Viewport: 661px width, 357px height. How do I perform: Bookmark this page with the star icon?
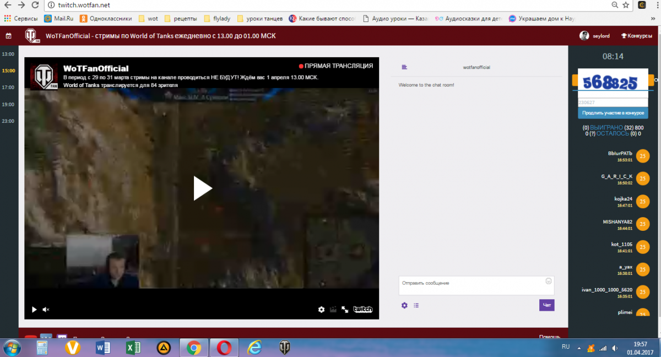tap(626, 5)
